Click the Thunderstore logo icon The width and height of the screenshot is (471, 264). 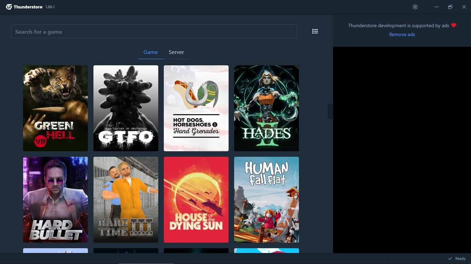click(x=9, y=7)
